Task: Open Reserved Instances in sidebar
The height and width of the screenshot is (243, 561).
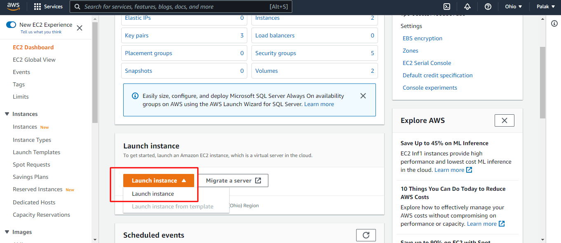Action: coord(38,189)
